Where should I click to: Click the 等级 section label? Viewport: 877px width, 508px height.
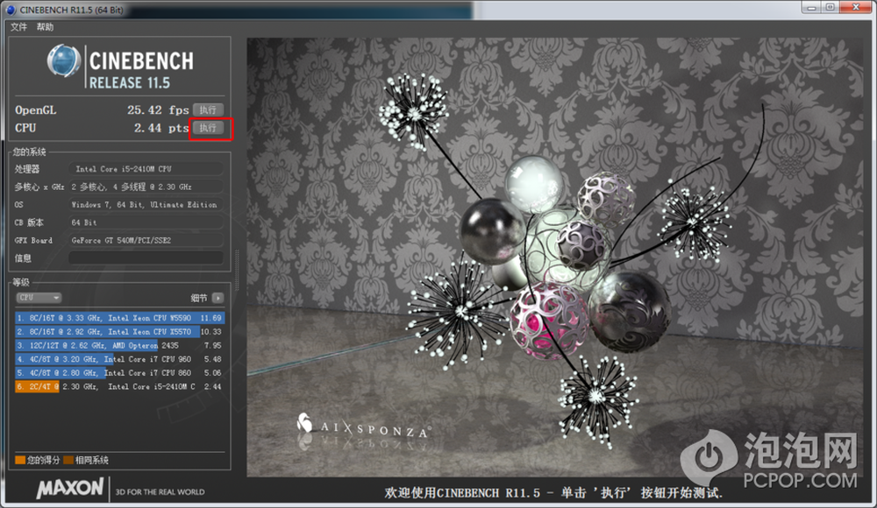(21, 282)
